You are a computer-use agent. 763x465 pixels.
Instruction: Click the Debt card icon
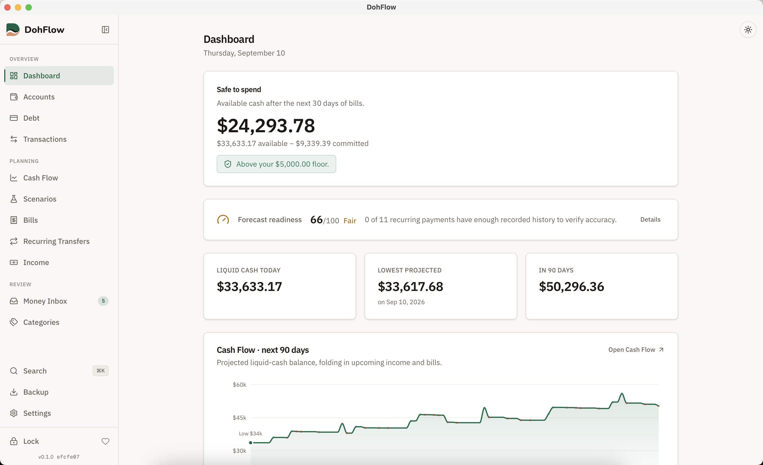pos(14,118)
